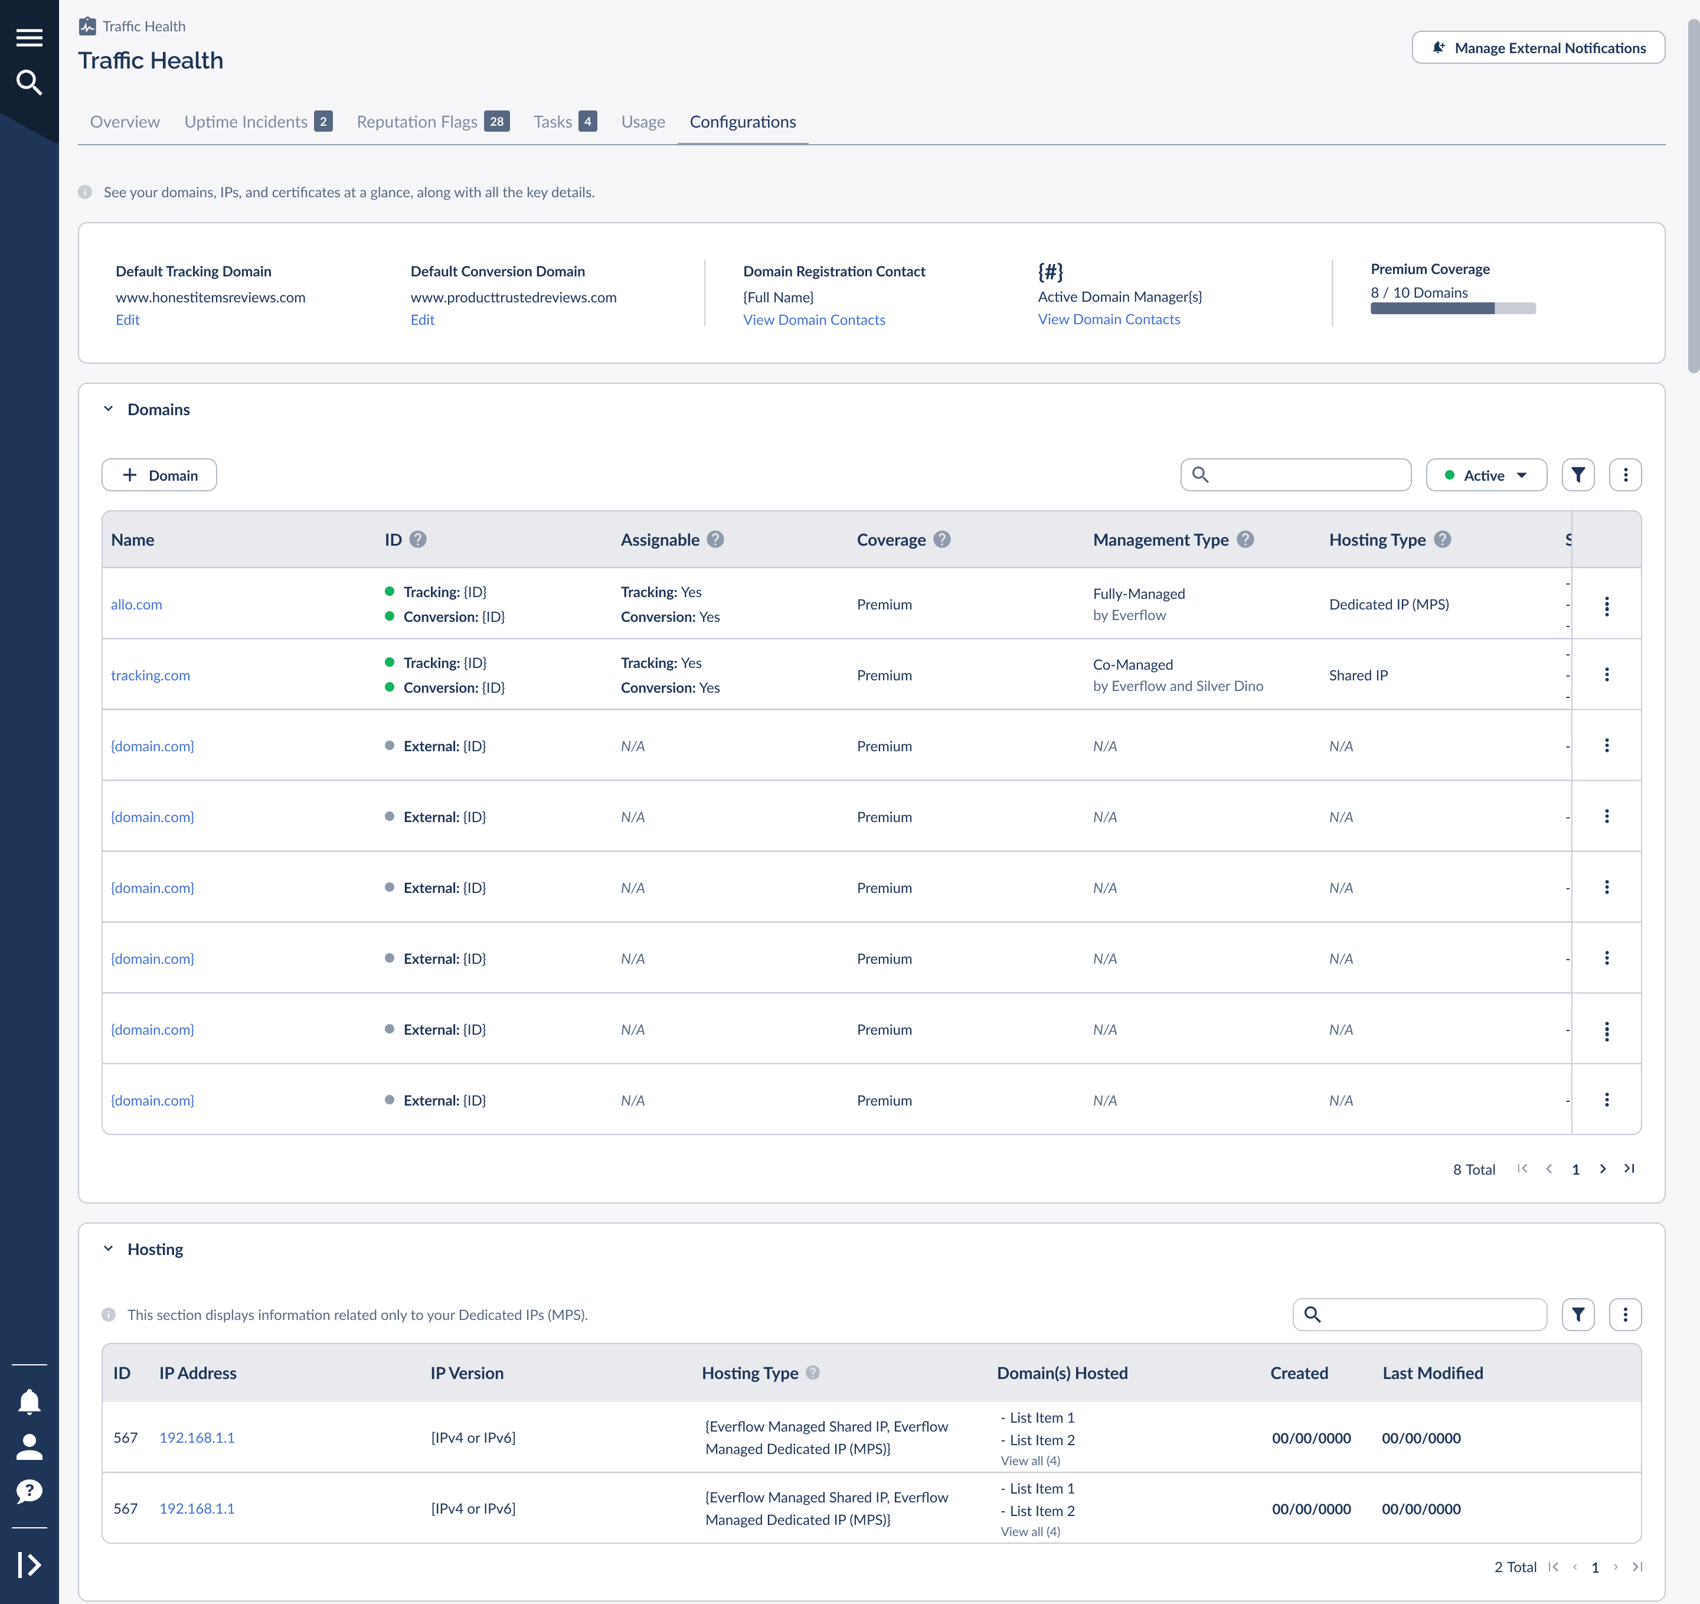Open the tracking.com domain link
The height and width of the screenshot is (1604, 1700).
click(x=151, y=676)
